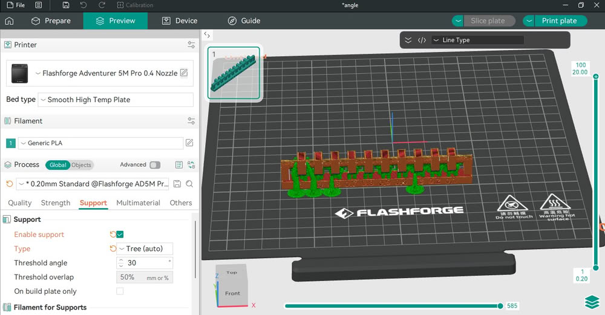Click the horizontal move slider handle
Viewport: 605px width, 315px height.
pos(500,306)
